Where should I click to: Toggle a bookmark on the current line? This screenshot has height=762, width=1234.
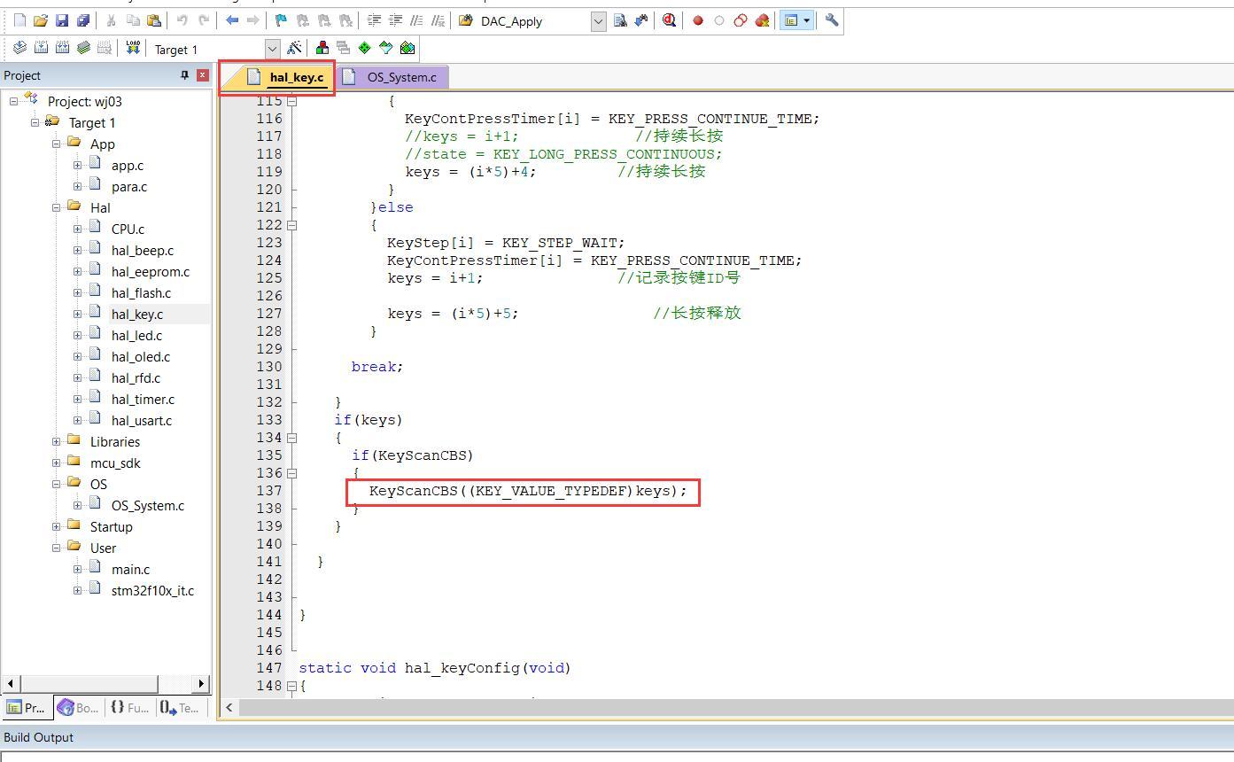(282, 20)
